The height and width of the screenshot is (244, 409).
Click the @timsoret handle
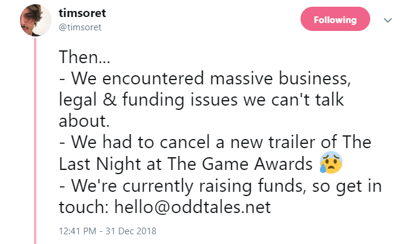(x=82, y=26)
